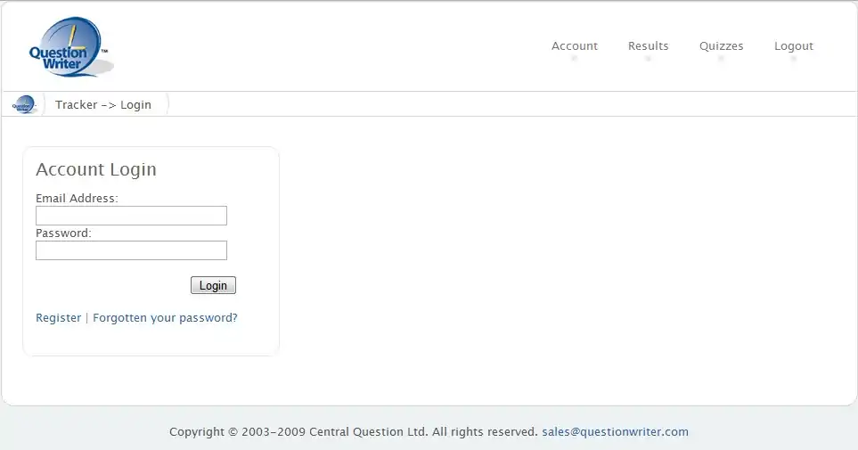This screenshot has height=450, width=858.
Task: Go to the Results page
Action: click(648, 46)
